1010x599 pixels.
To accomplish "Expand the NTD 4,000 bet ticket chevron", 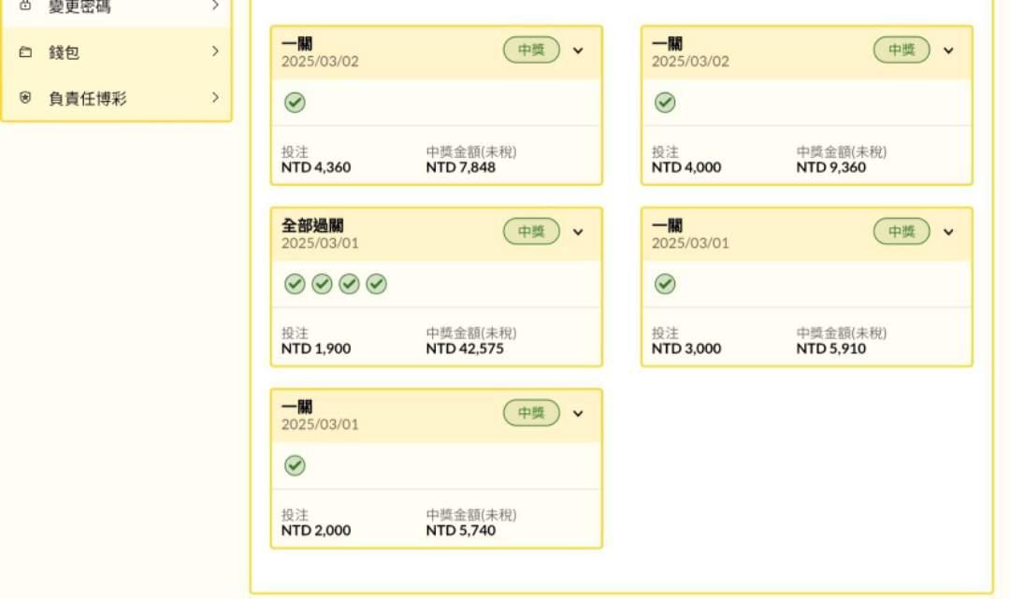I will [948, 50].
